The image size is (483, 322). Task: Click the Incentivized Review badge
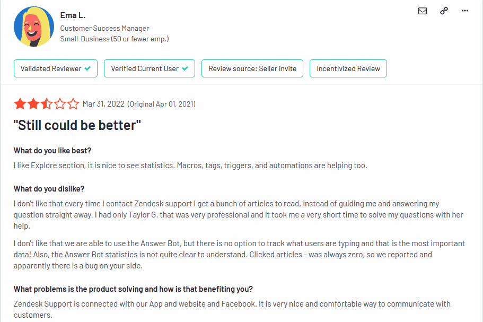click(x=348, y=68)
